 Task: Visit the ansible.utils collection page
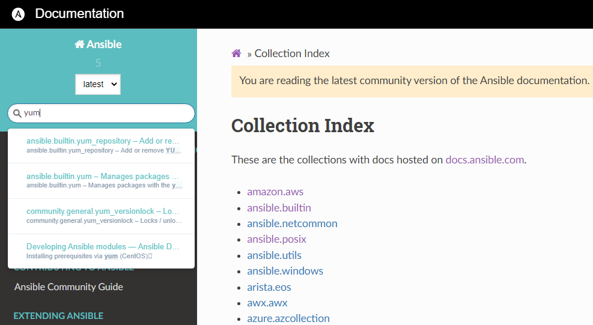coord(274,255)
